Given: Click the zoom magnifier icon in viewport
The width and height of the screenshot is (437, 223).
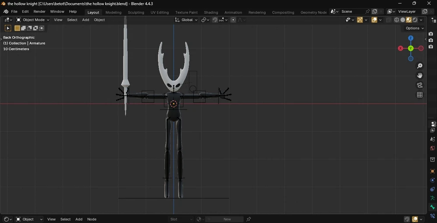Looking at the screenshot, I should click(420, 66).
